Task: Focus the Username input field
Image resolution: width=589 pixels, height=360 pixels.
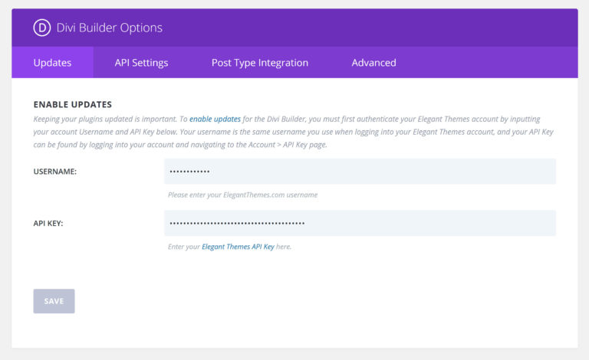Action: (x=360, y=172)
